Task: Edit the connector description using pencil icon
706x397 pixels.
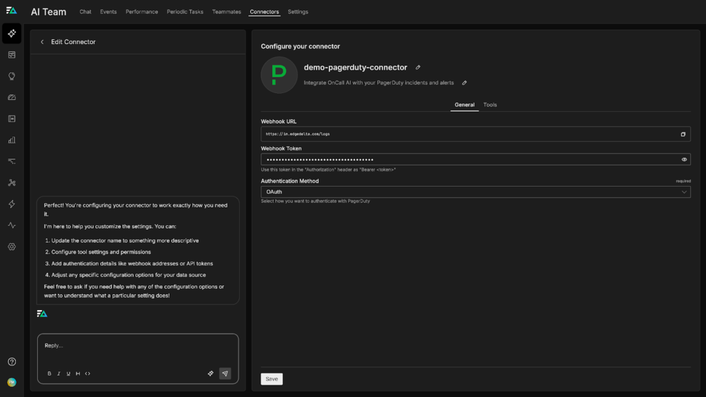Action: [x=465, y=83]
